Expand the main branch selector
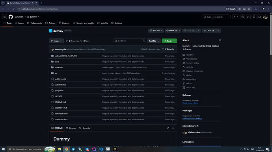 56,41
